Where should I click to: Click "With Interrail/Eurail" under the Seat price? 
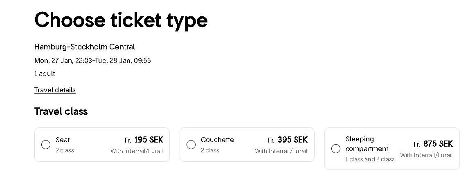click(137, 151)
